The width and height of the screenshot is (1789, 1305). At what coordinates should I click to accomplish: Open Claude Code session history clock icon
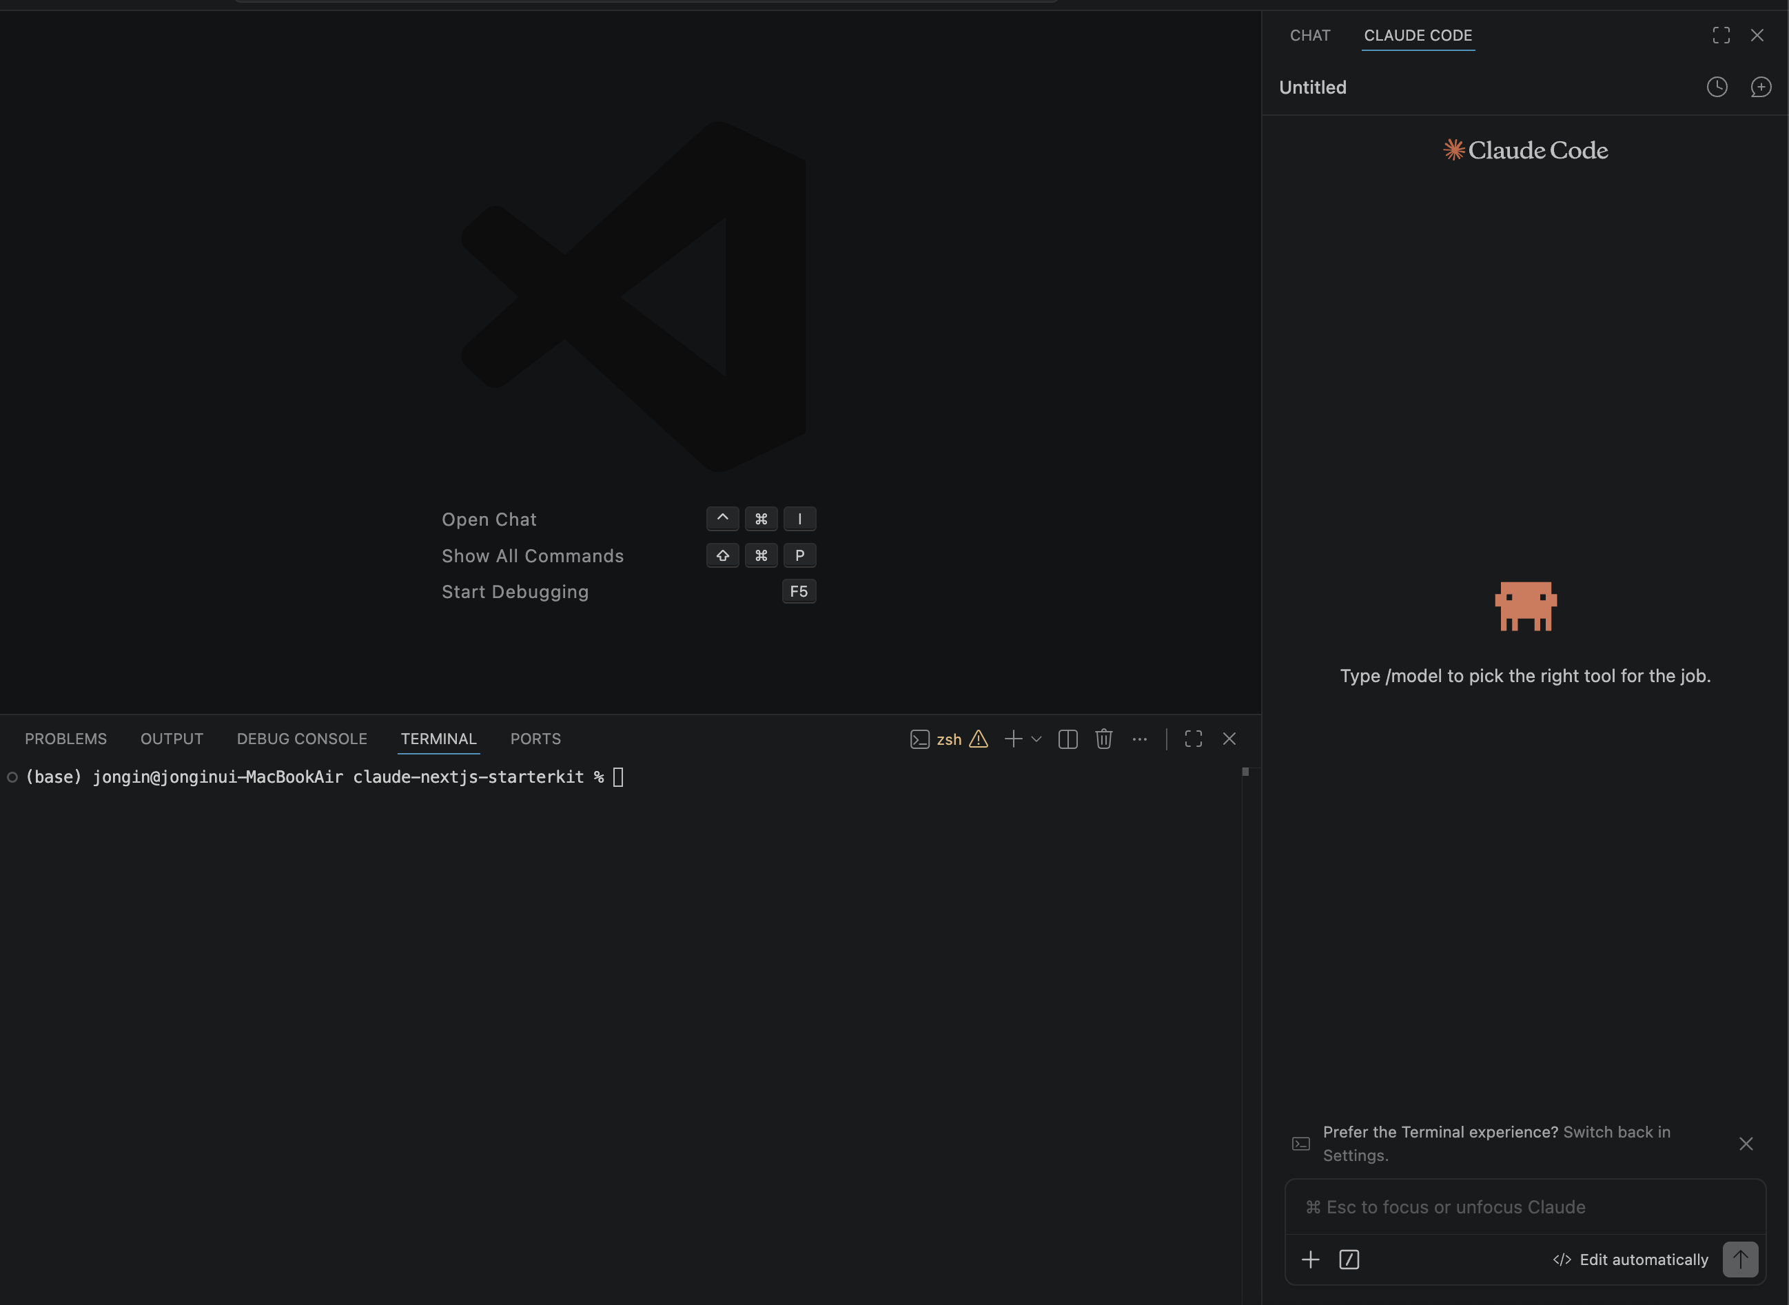1717,87
